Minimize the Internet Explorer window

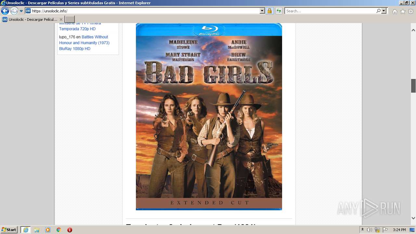point(401,3)
